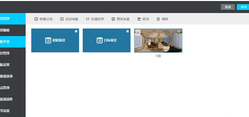Tick the checkbox on 初始场景 group
Viewport: 249px width, 117px height.
pos(76,31)
